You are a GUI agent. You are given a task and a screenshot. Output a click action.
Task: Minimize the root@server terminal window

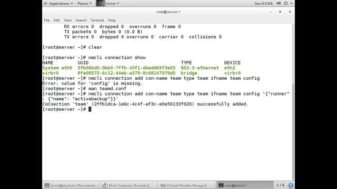[x=271, y=12]
